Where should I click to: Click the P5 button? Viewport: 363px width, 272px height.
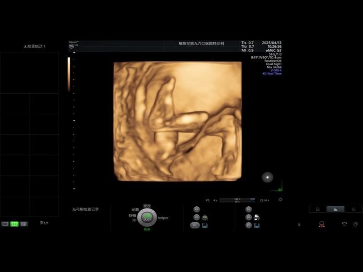[x=196, y=209]
